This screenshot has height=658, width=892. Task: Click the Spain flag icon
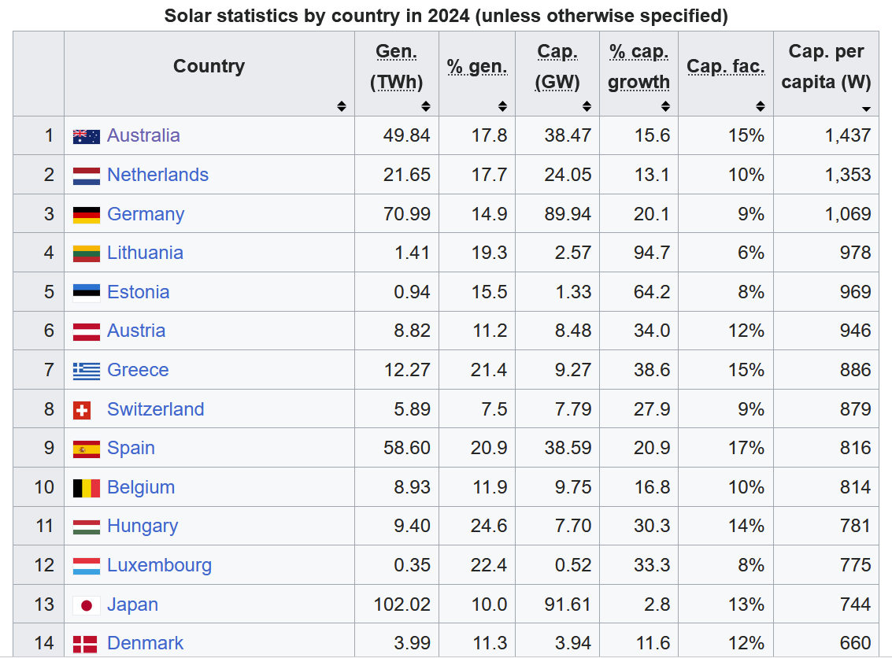tap(87, 449)
